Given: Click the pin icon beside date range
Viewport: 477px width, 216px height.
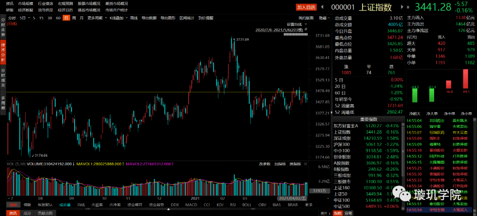Looking at the screenshot, I should coord(306,29).
